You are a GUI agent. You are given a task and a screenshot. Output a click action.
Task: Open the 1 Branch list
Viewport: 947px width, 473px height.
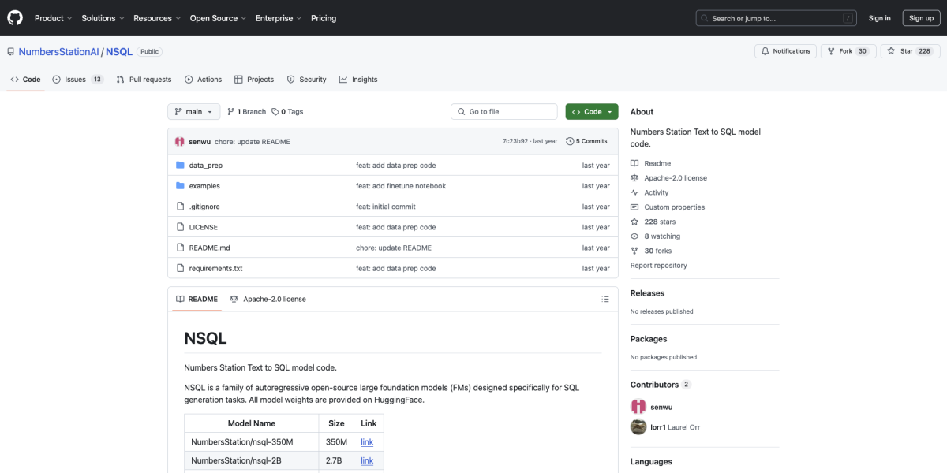(246, 112)
